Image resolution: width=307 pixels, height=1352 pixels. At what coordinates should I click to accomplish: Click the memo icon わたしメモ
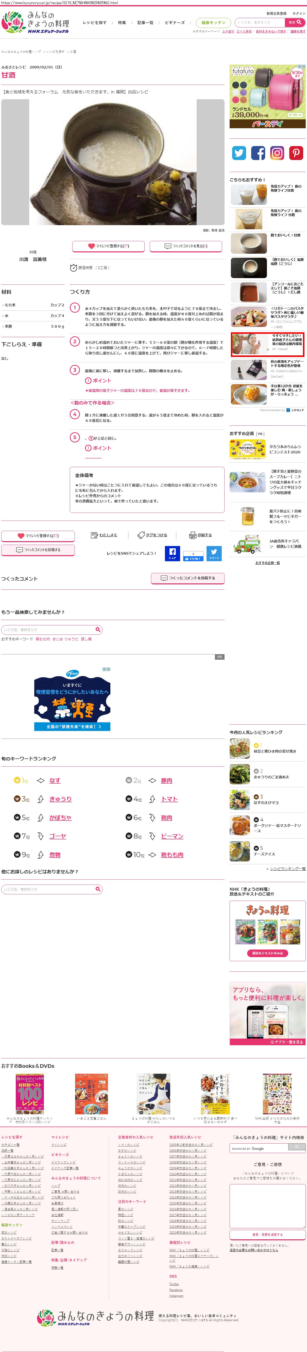tap(95, 535)
